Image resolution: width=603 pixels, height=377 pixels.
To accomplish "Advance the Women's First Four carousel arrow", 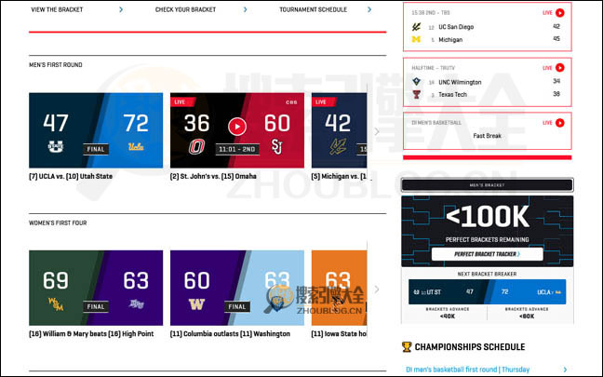I will click(x=377, y=289).
